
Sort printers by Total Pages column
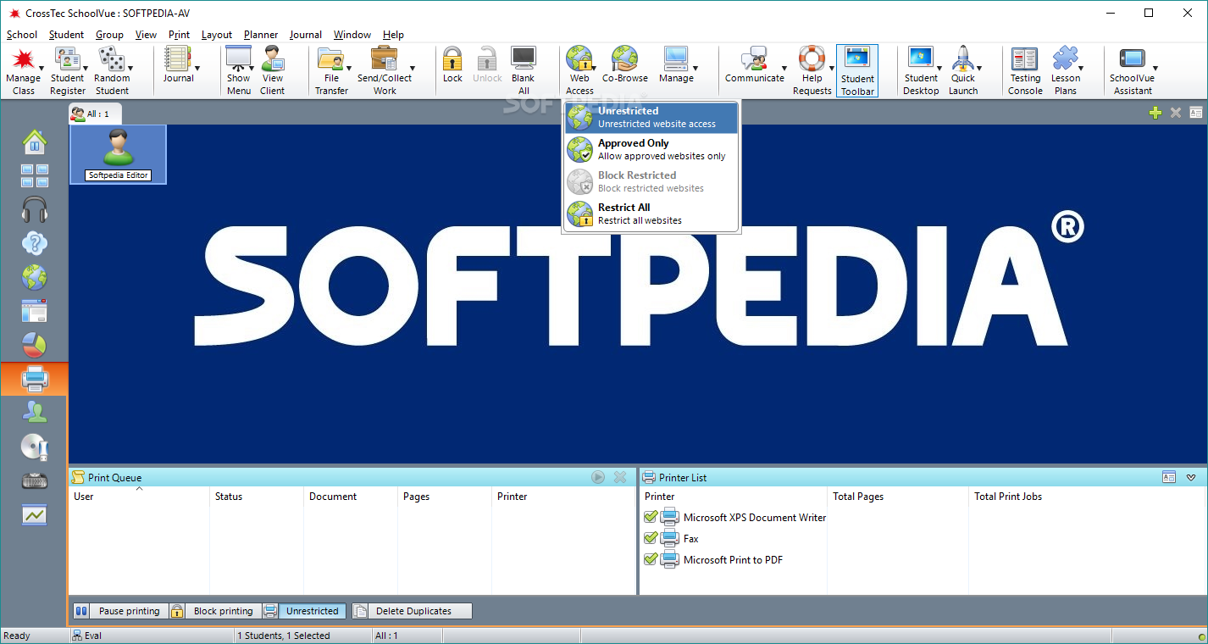pyautogui.click(x=898, y=497)
